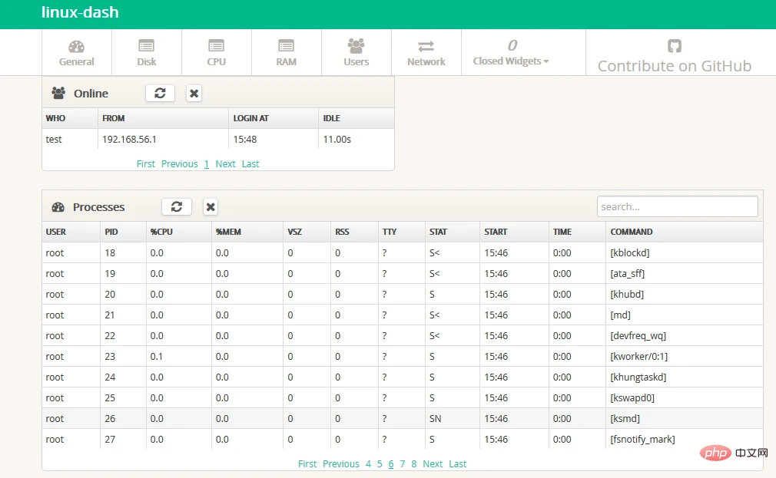Click the 0.1 CPU value
The width and height of the screenshot is (776, 478).
pyautogui.click(x=157, y=357)
